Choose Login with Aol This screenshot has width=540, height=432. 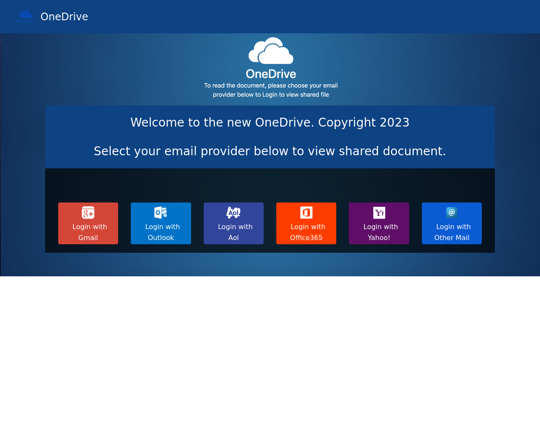tap(234, 223)
